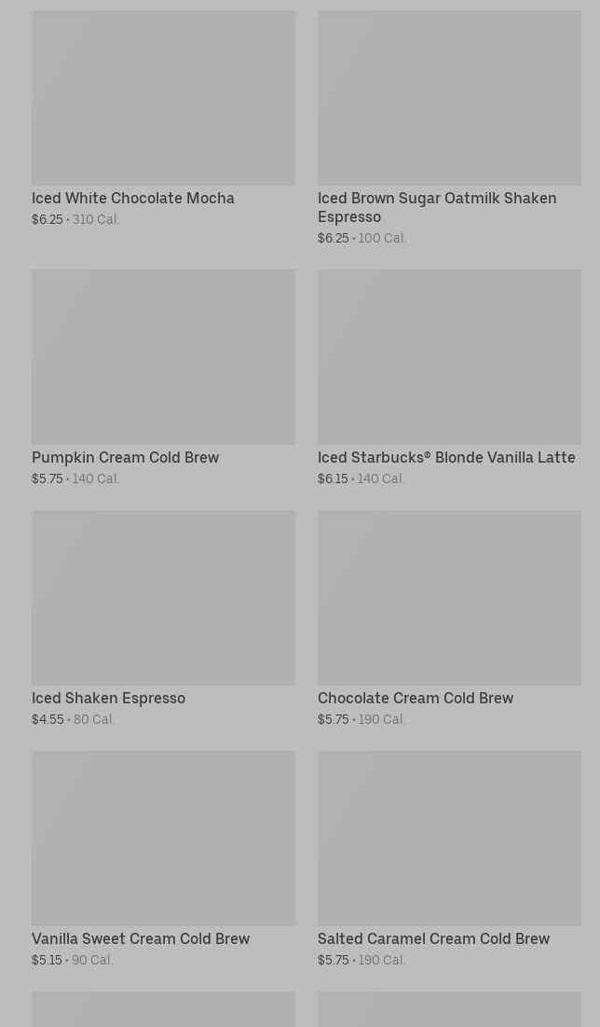Open the Iced White Chocolate Mocha image
600x1027 pixels.
pyautogui.click(x=163, y=98)
